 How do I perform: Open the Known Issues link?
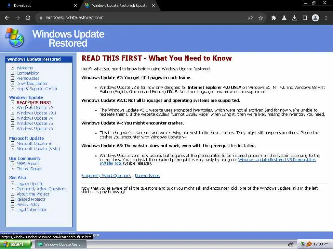coord(147,175)
